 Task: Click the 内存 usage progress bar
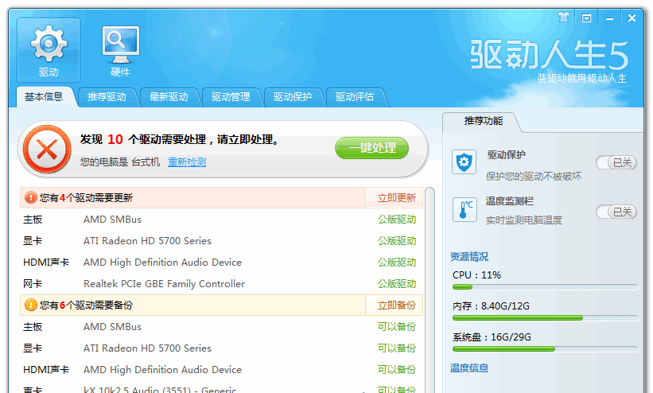(x=545, y=318)
